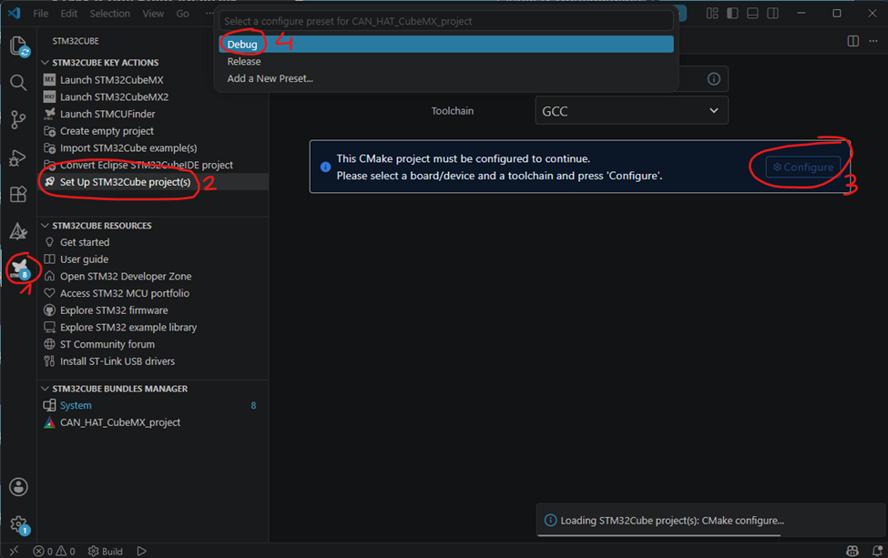Select Set Up STM32Cube project(s)
Screen dimensions: 888x558
(x=125, y=182)
